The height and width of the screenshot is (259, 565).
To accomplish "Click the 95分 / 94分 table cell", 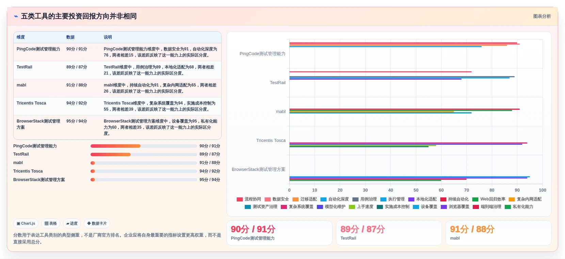I will [x=77, y=121].
